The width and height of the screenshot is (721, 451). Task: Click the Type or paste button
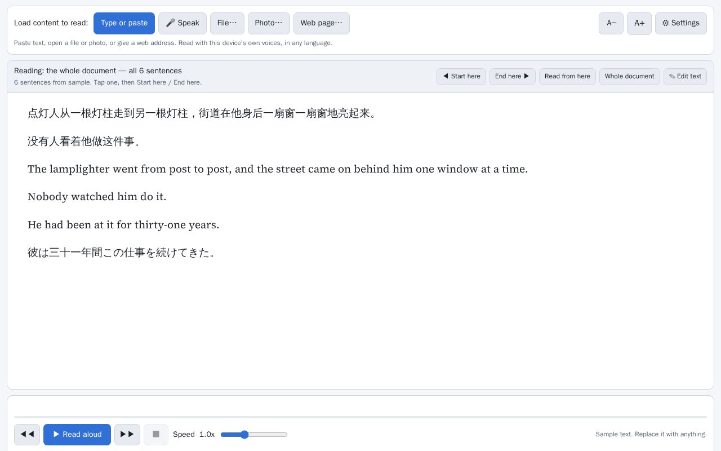pyautogui.click(x=124, y=23)
